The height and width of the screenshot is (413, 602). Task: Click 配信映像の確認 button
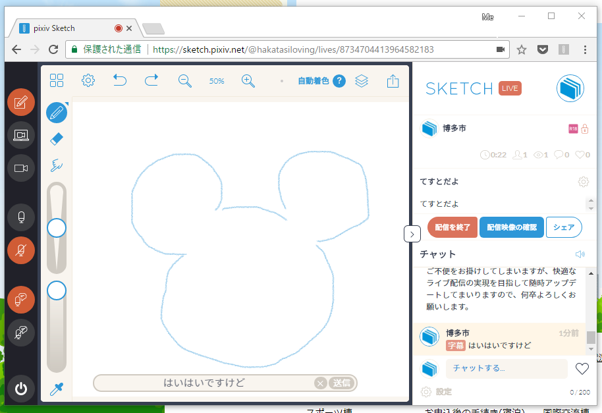(511, 227)
